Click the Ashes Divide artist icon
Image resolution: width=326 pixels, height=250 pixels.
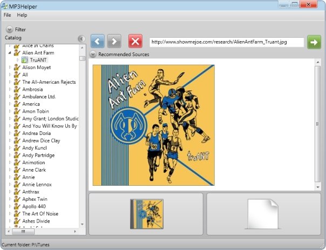tap(17, 221)
